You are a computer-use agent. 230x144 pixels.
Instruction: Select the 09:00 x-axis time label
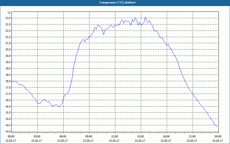89,137
